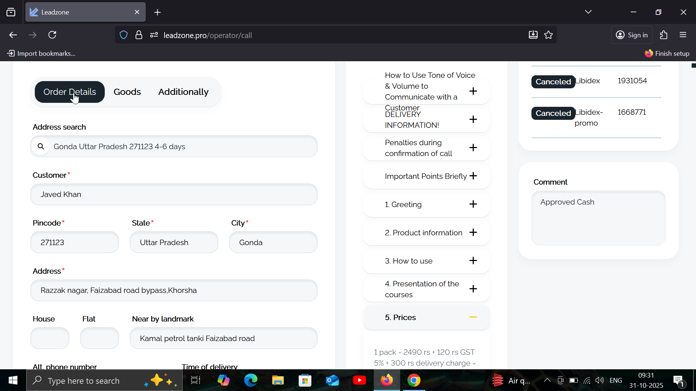Expand 'Penalties during confirmation of call'
The width and height of the screenshot is (696, 391).
point(473,148)
